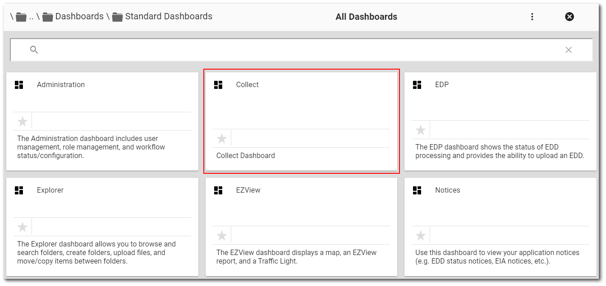
Task: Toggle the EZView favorite star
Action: (x=222, y=235)
